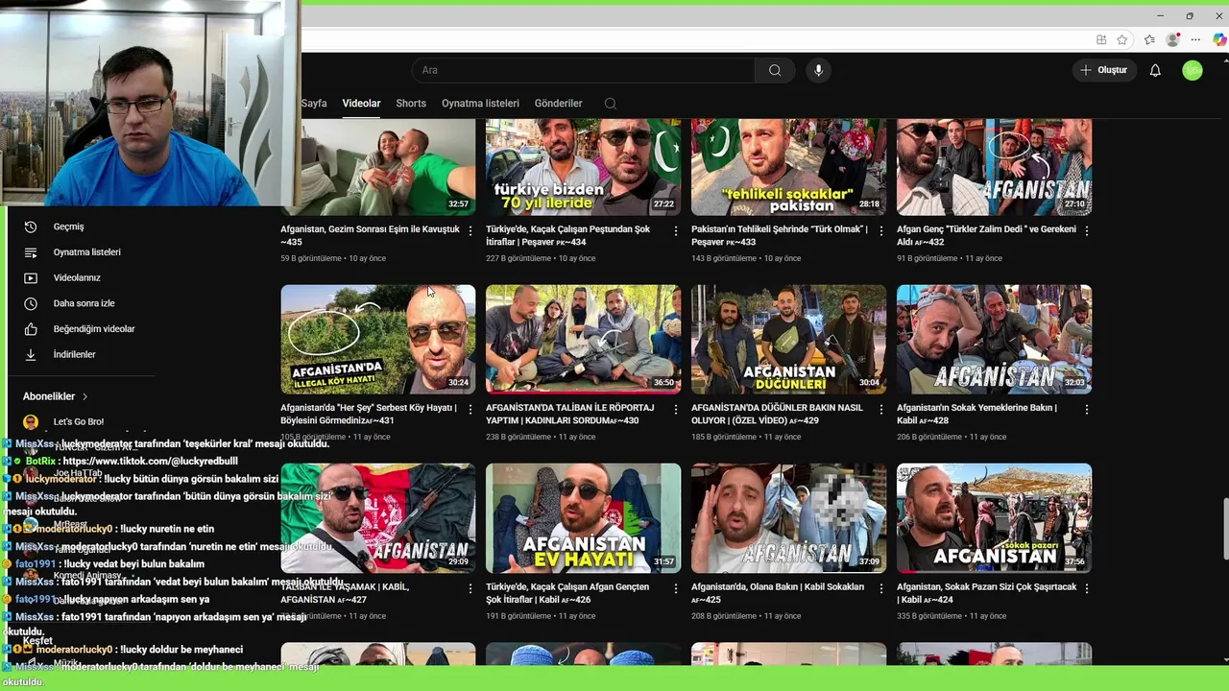Viewport: 1229px width, 691px height.
Task: Open more options for Pakistan'ın Tehlikeli Şehrinde video
Action: [880, 230]
